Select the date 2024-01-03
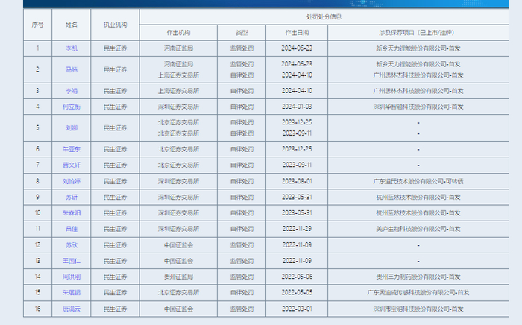Viewport: 522px width, 325px height. (297, 107)
